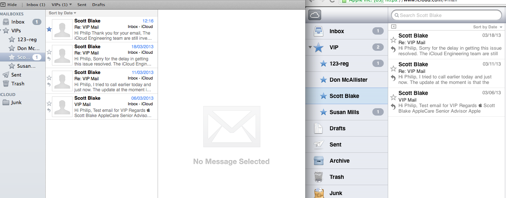
Task: Select 123-reg in iCloud VIP list
Action: pos(347,64)
